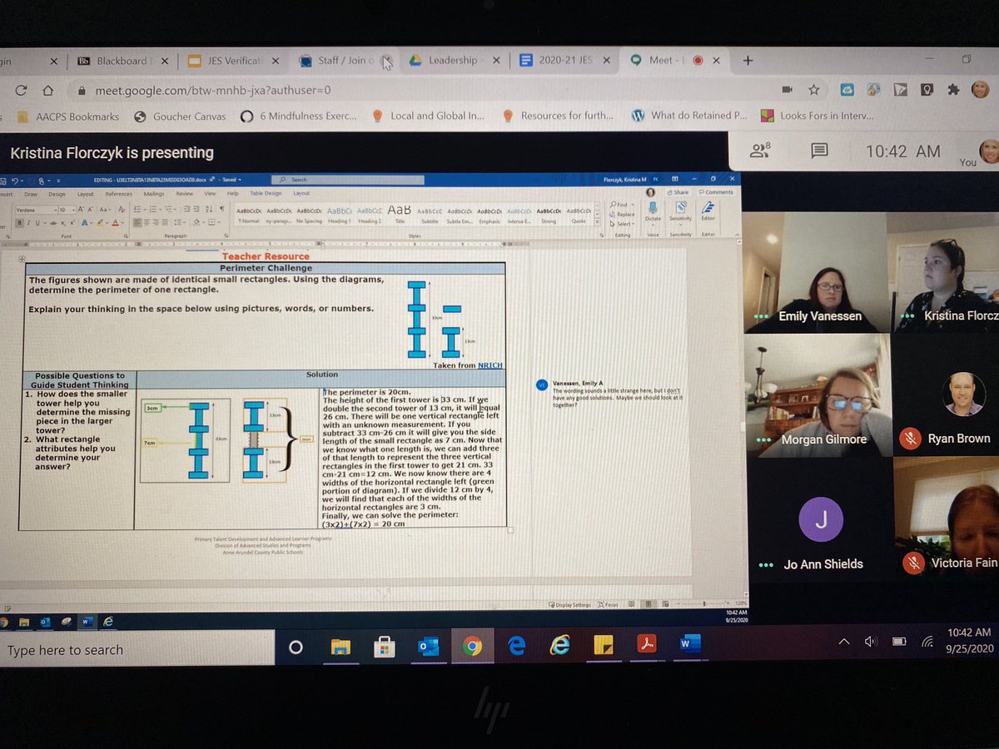Click Editor icon in presented Word ribbon

pyautogui.click(x=708, y=208)
